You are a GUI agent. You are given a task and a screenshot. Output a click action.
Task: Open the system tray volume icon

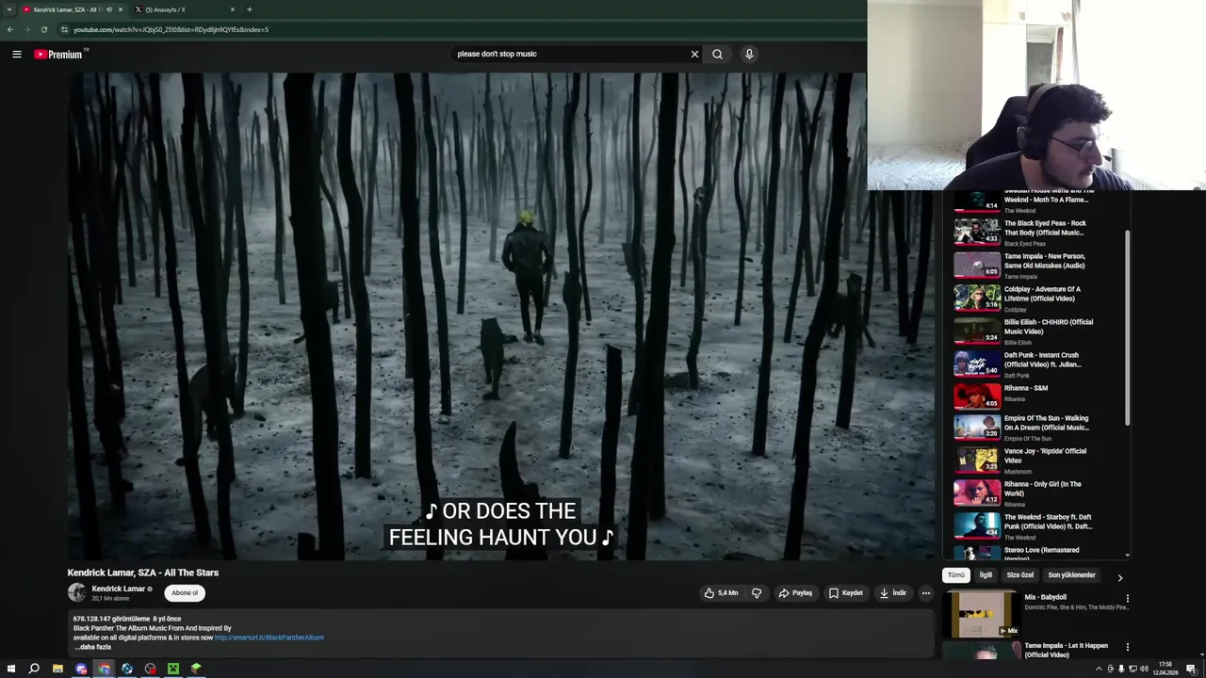pos(1144,669)
